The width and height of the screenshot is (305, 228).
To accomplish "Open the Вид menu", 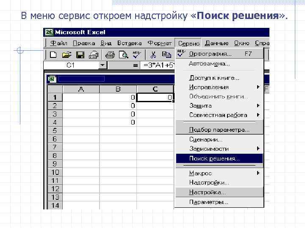I will point(106,43).
